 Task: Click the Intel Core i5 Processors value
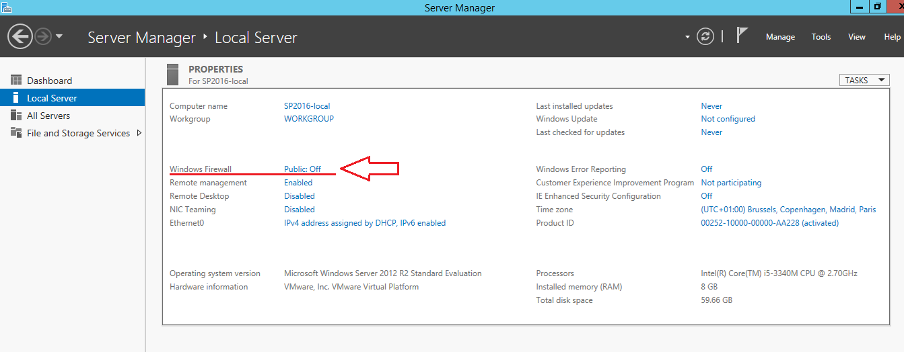[779, 273]
